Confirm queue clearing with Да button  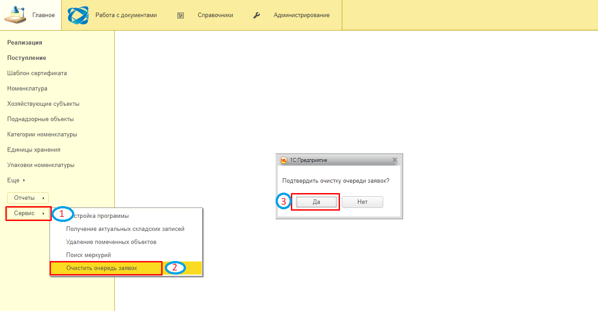point(317,202)
